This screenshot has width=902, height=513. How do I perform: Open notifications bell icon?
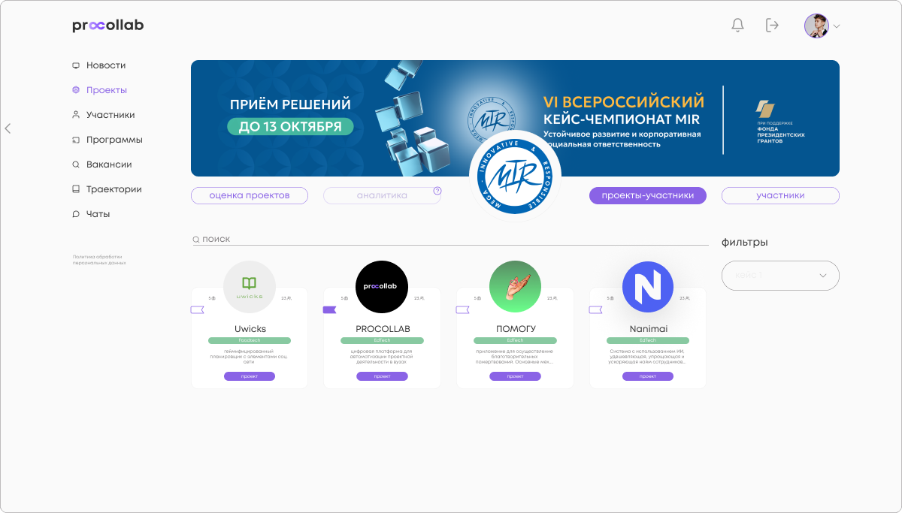[x=737, y=26]
